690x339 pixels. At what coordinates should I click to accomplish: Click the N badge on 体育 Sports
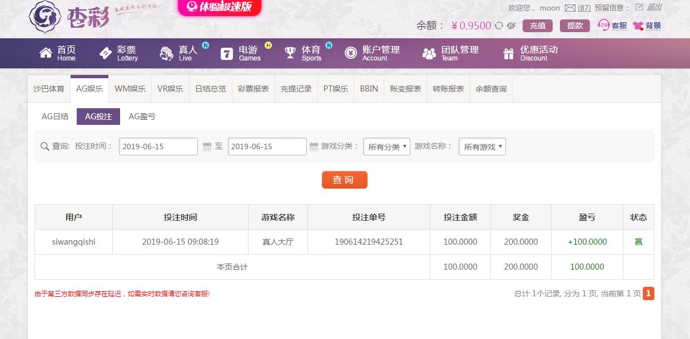tap(329, 45)
